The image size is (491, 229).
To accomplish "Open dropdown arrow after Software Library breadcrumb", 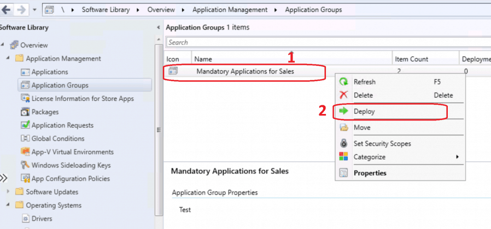I will click(x=138, y=10).
